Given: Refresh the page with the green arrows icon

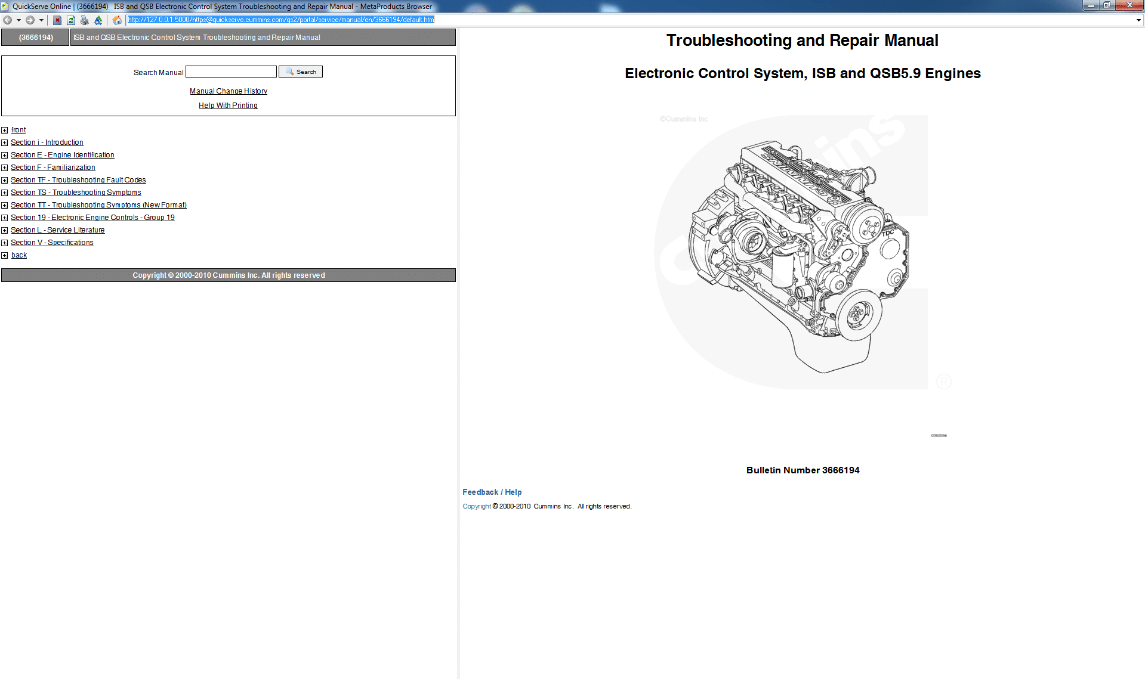Looking at the screenshot, I should (x=71, y=20).
